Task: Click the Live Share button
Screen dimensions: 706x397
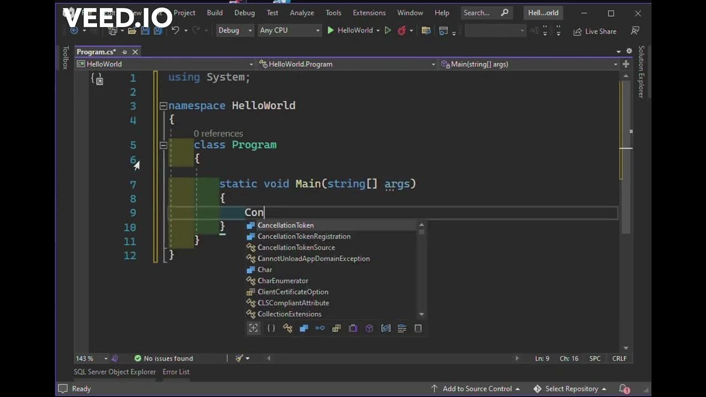Action: click(x=595, y=31)
